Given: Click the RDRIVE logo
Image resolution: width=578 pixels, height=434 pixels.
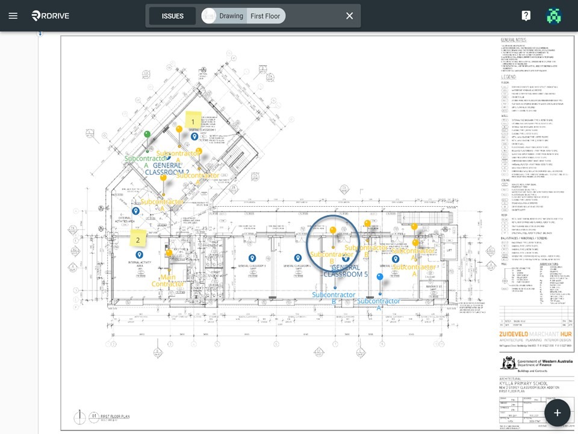Looking at the screenshot, I should 50,16.
